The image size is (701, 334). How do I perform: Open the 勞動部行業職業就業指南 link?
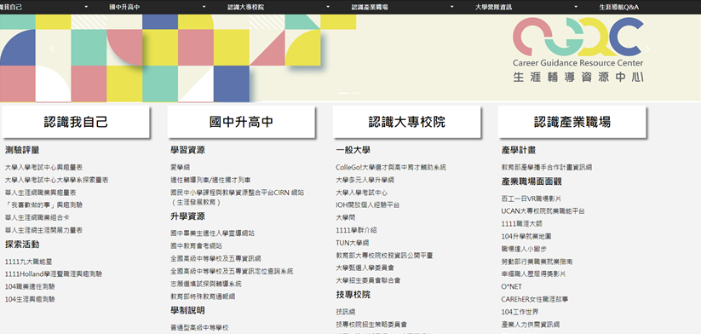(537, 262)
